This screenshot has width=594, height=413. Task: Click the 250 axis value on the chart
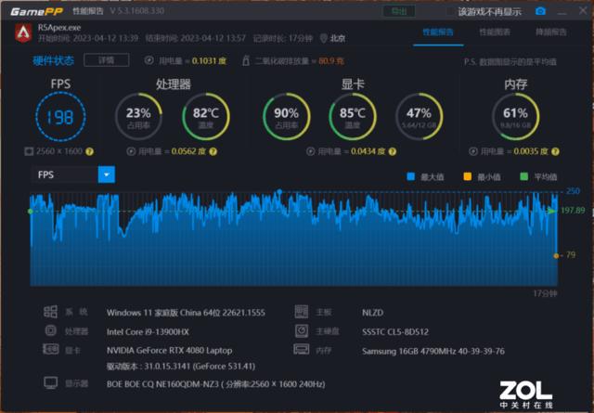point(573,191)
